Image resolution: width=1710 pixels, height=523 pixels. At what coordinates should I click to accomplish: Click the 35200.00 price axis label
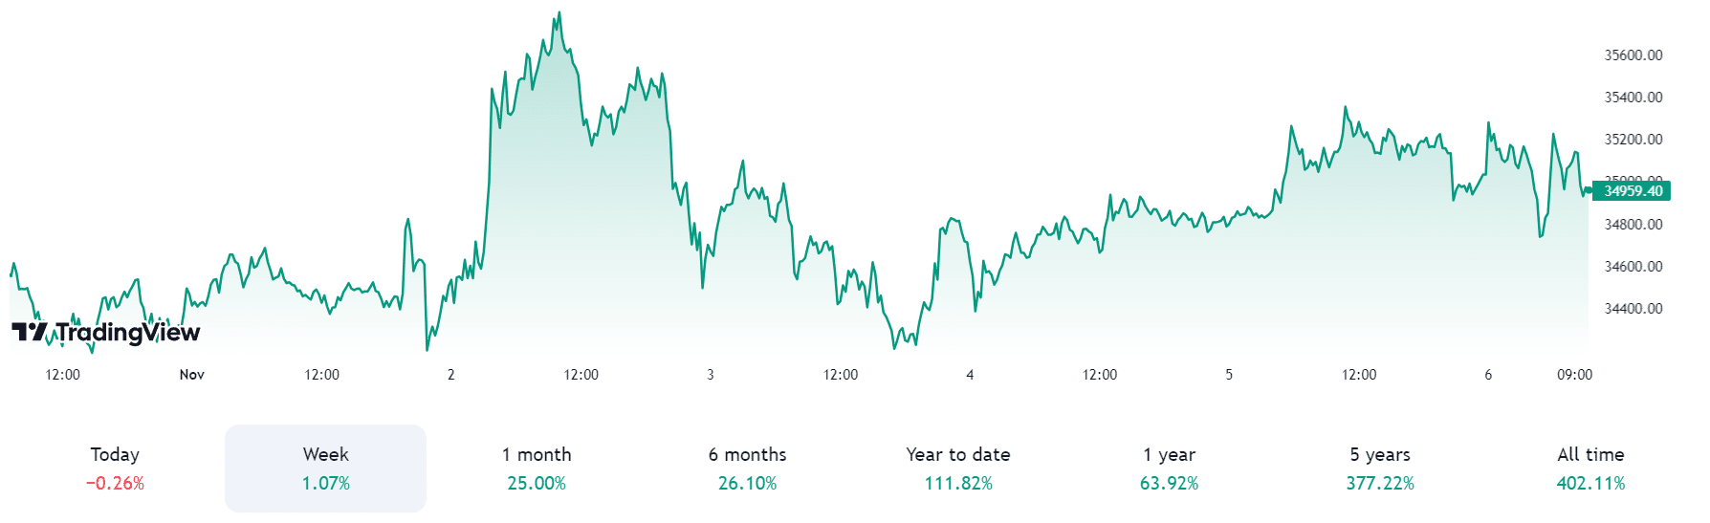pyautogui.click(x=1633, y=140)
